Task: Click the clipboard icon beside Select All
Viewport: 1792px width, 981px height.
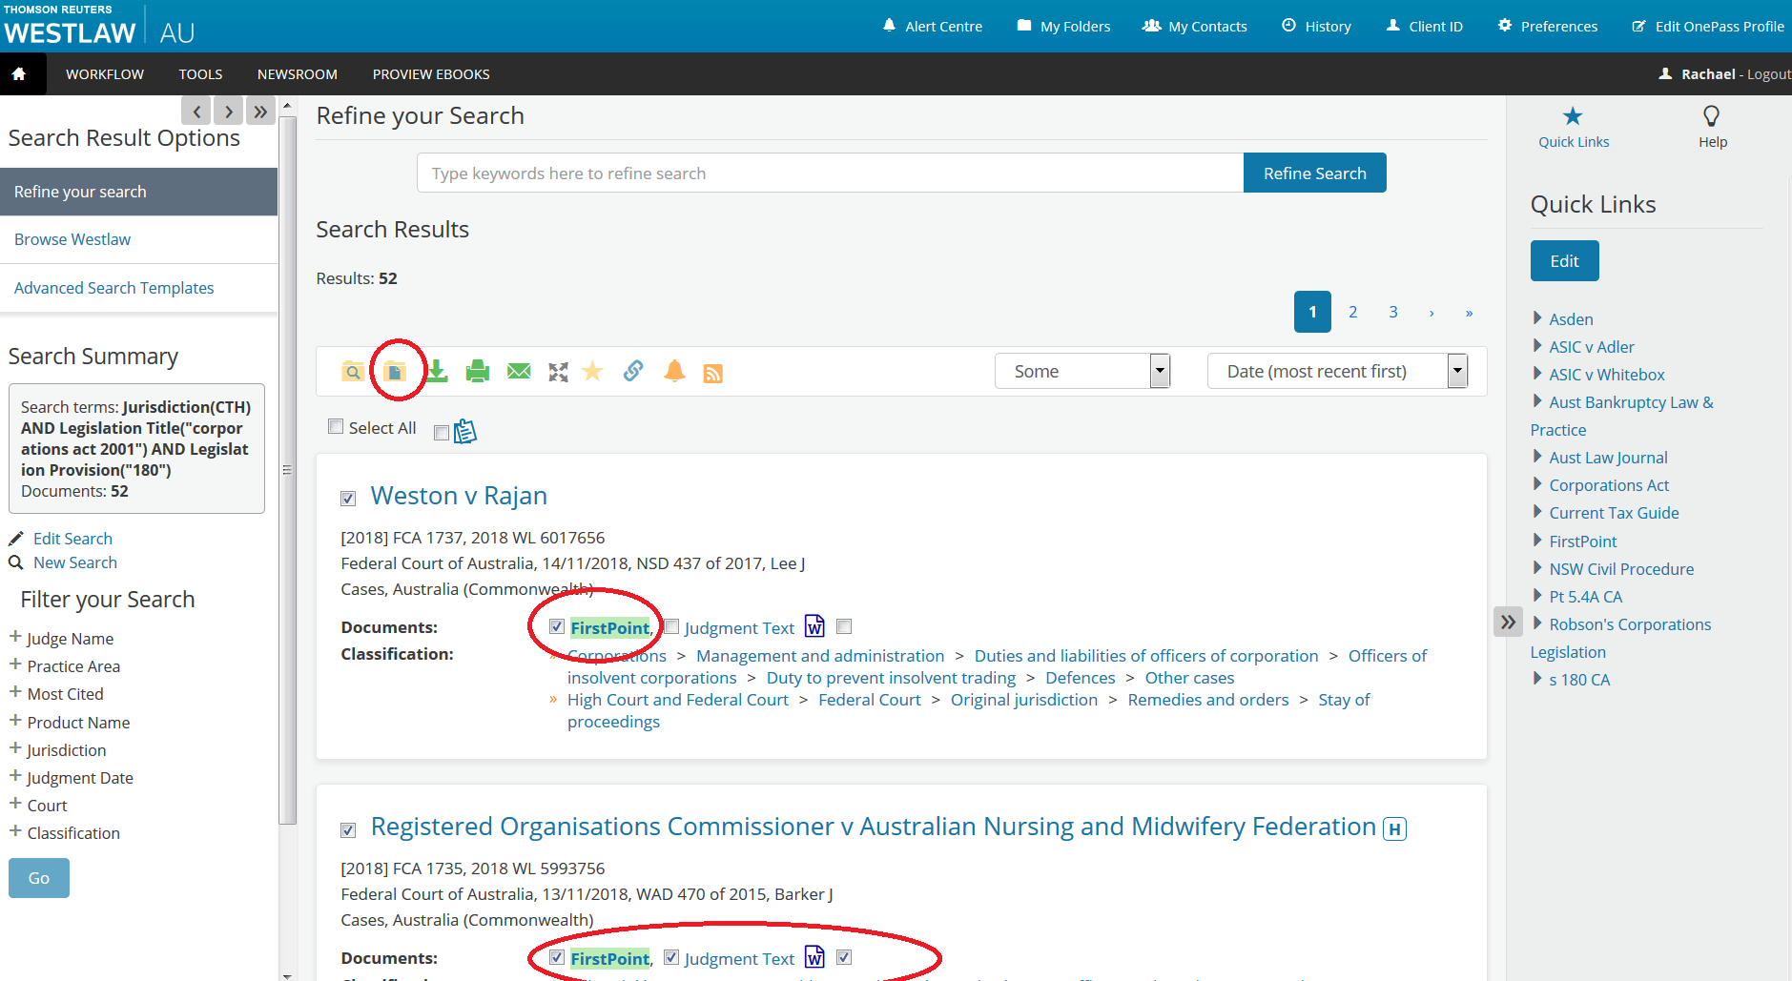Action: (465, 432)
